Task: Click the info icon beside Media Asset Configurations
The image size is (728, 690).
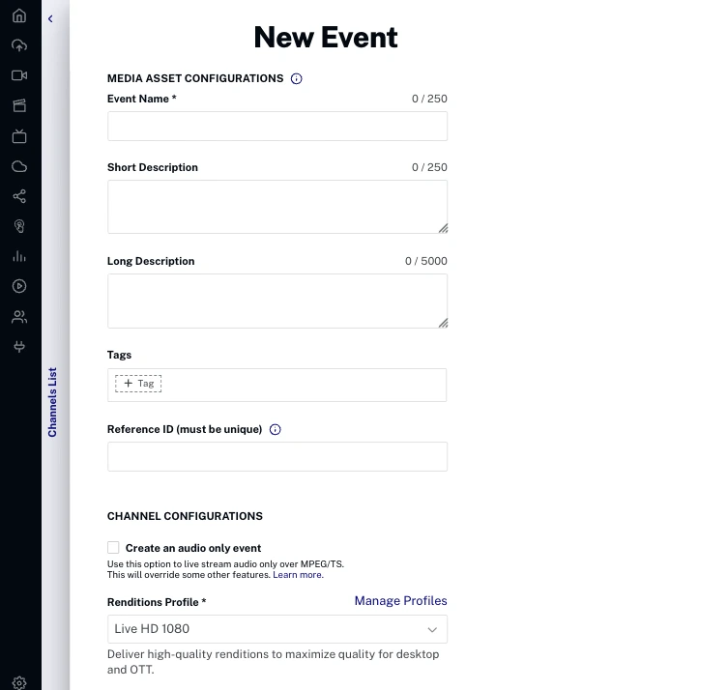Action: tap(297, 78)
